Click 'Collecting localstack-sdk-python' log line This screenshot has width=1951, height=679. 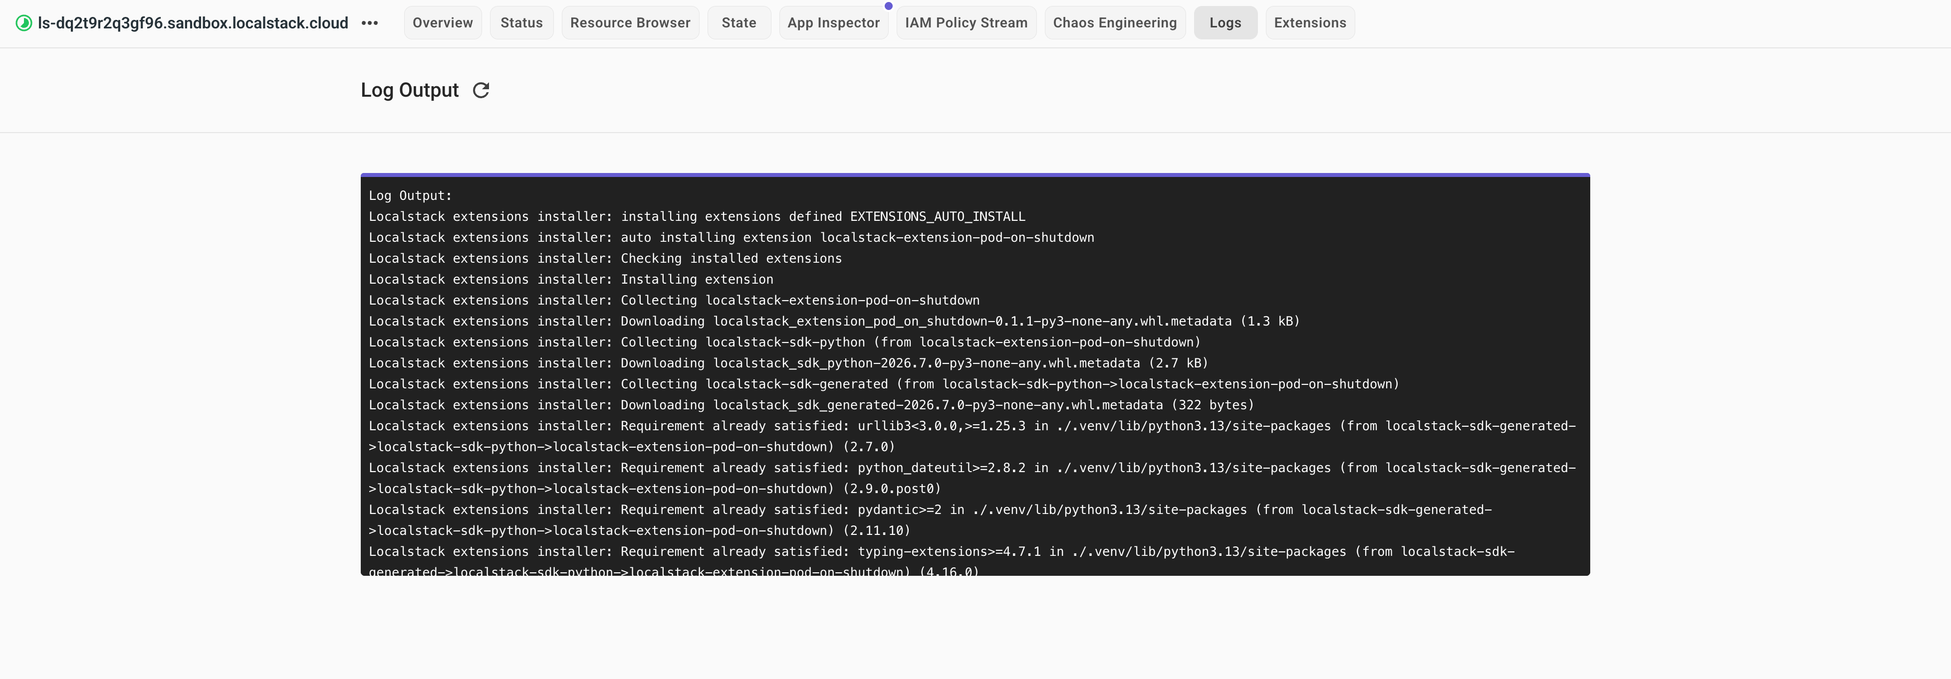784,342
